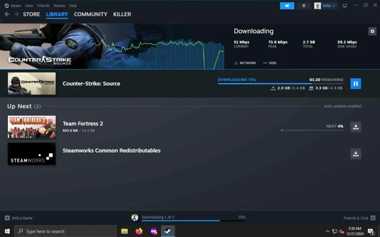The image size is (380, 237).
Task: Click the 51 Mbps current speed
Action: [x=242, y=42]
